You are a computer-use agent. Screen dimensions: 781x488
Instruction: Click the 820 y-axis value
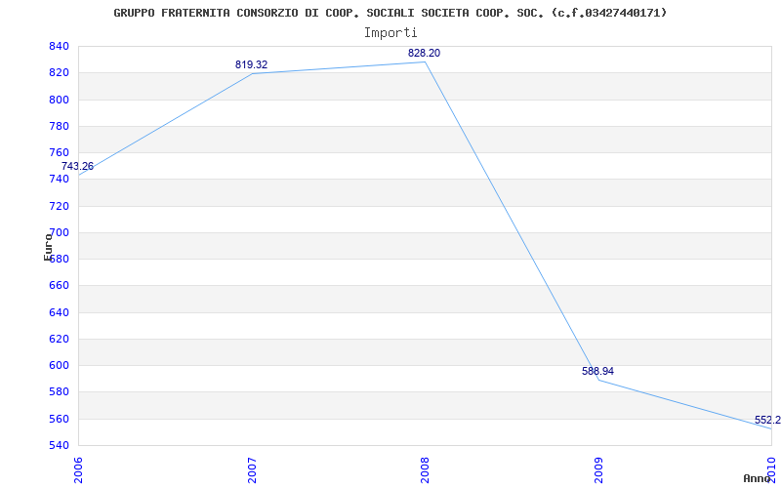pyautogui.click(x=59, y=72)
